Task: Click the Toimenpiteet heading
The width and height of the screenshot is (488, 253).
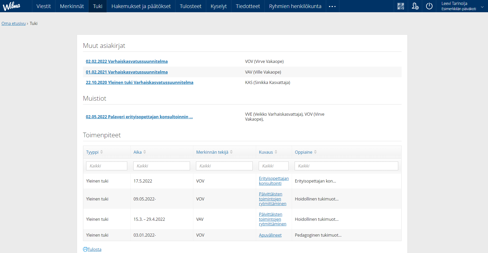Action: coord(102,135)
